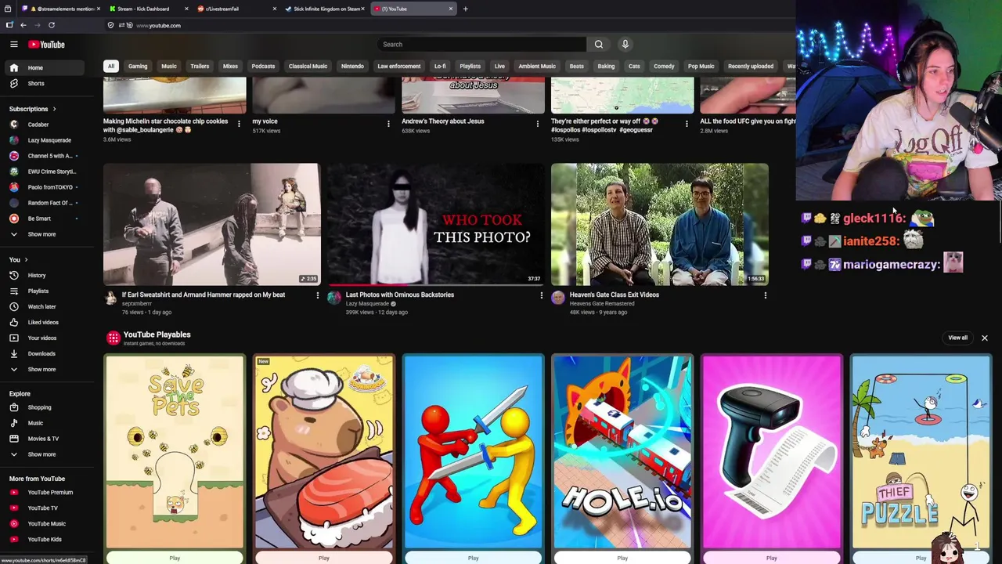Select the Podcasts filter chip
The height and width of the screenshot is (564, 1002).
[263, 67]
